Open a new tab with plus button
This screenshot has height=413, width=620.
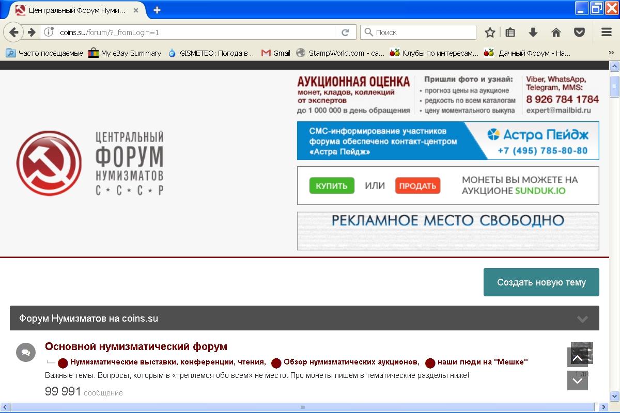(x=157, y=10)
